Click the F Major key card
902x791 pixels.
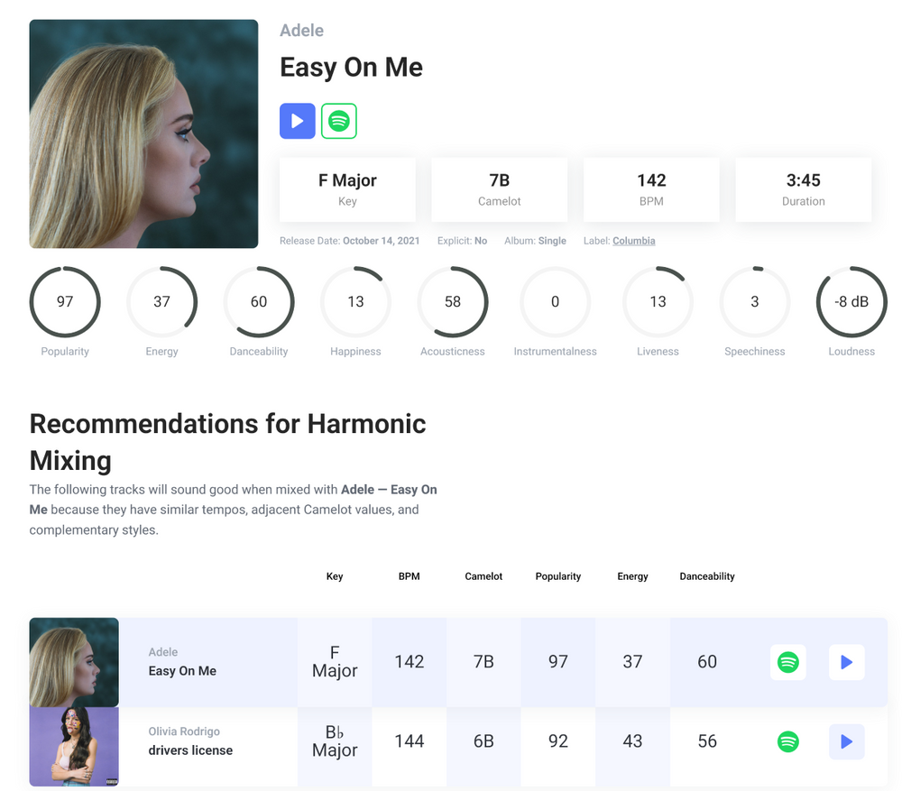pos(347,189)
